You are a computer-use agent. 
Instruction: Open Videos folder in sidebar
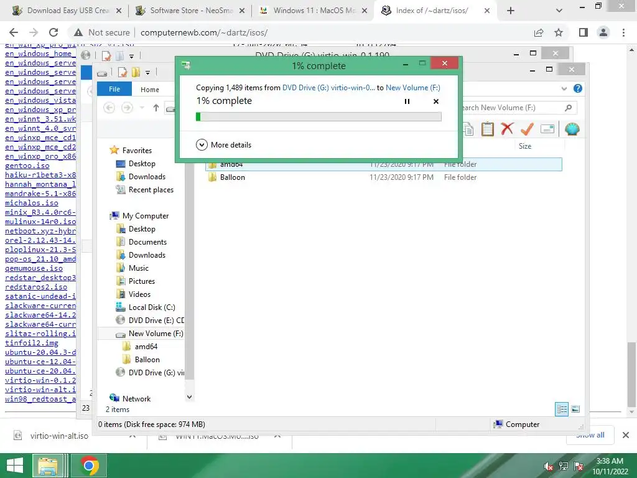click(x=139, y=294)
